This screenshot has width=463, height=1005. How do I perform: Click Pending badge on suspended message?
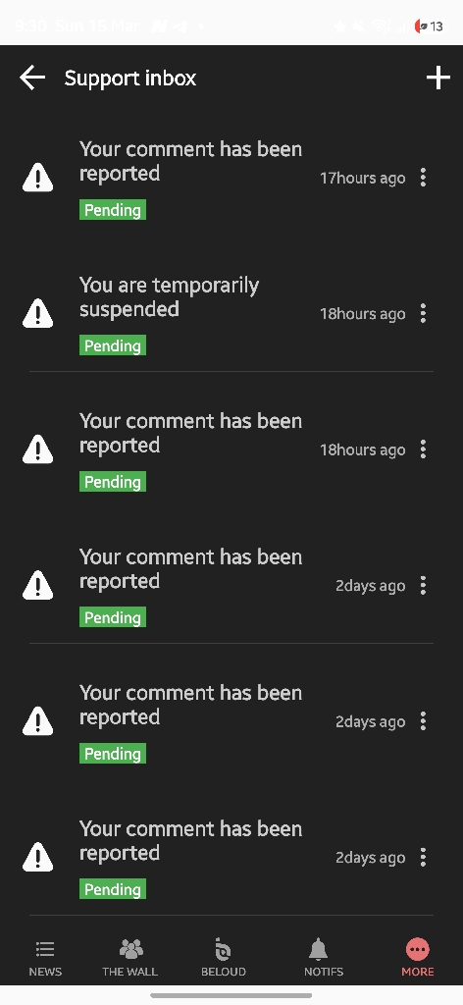113,345
